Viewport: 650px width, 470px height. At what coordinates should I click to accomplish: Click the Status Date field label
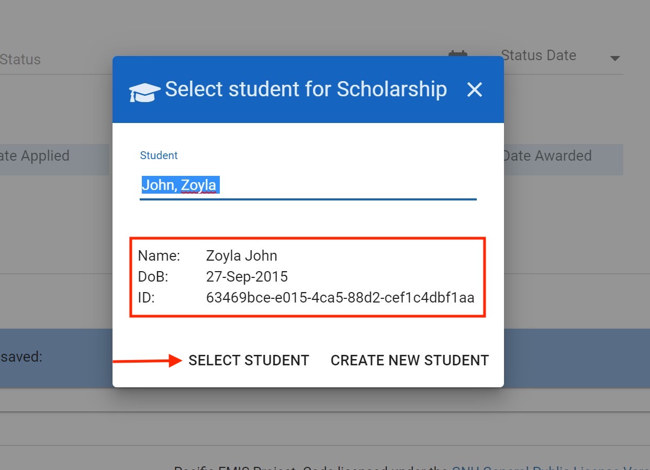point(539,55)
